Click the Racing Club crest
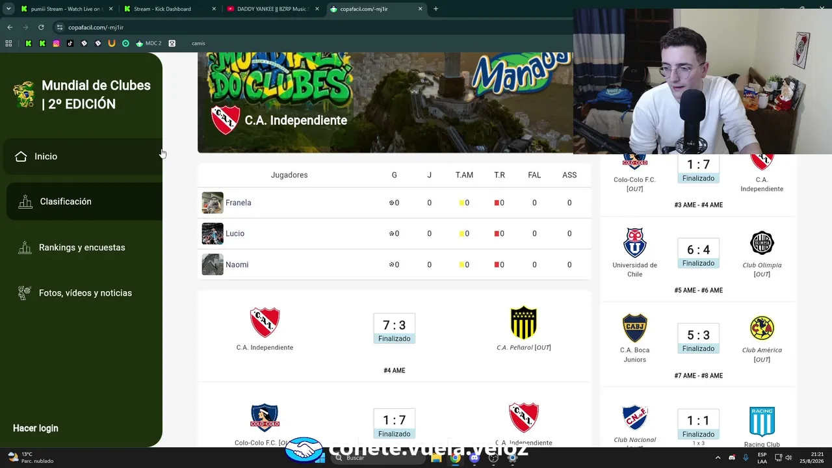The width and height of the screenshot is (832, 468). (762, 421)
